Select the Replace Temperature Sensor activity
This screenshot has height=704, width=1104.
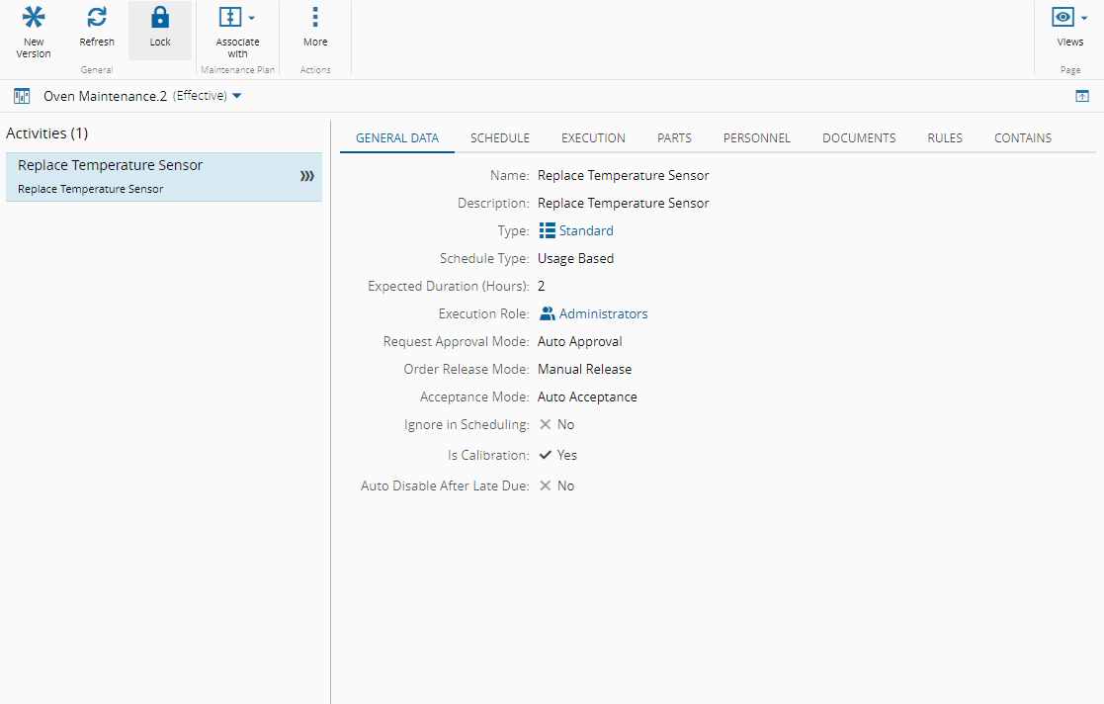pyautogui.click(x=148, y=176)
